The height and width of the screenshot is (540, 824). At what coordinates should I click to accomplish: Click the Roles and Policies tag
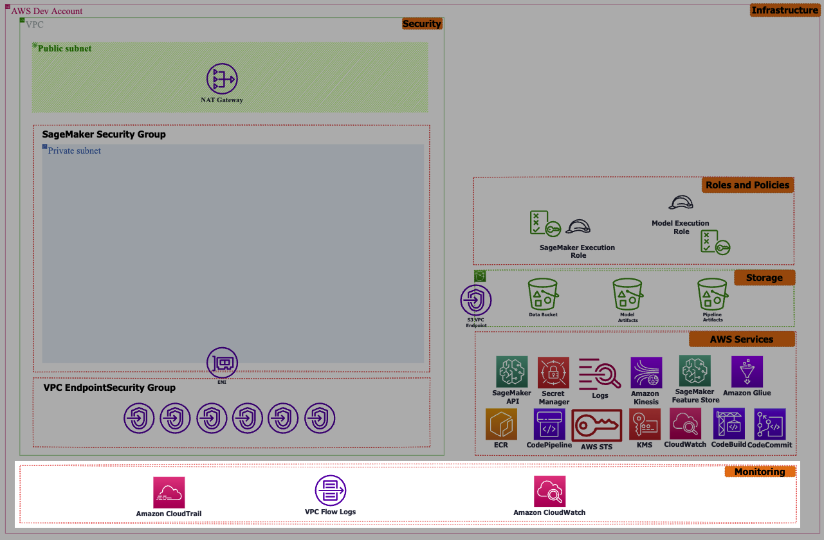coord(747,185)
